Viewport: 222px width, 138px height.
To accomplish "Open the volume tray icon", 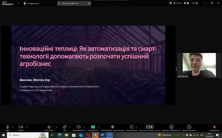I will 197,135.
